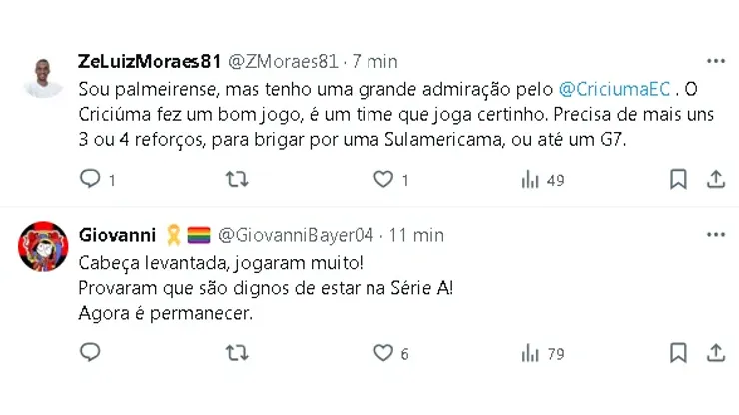739x415 pixels.
Task: Open more options for ZeLuizMoraes81's tweet
Action: point(715,61)
